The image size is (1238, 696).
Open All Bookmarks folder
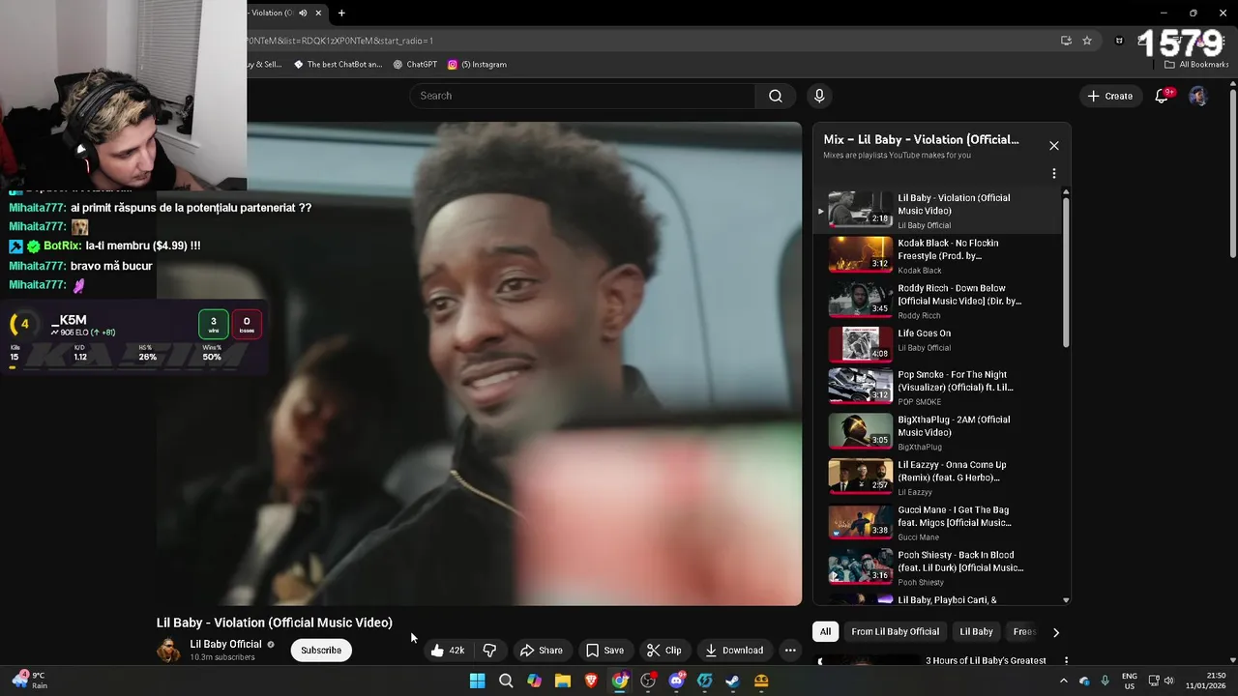(x=1196, y=65)
